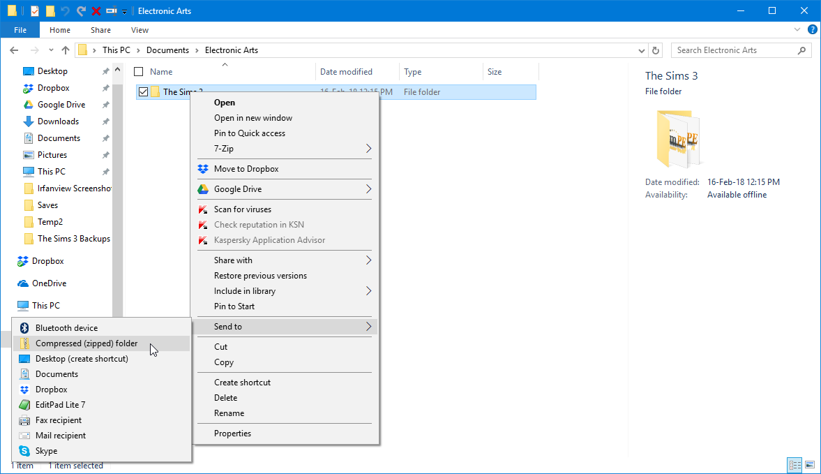Screen dimensions: 821x474
Task: Open the View ribbon tab
Action: pos(140,30)
